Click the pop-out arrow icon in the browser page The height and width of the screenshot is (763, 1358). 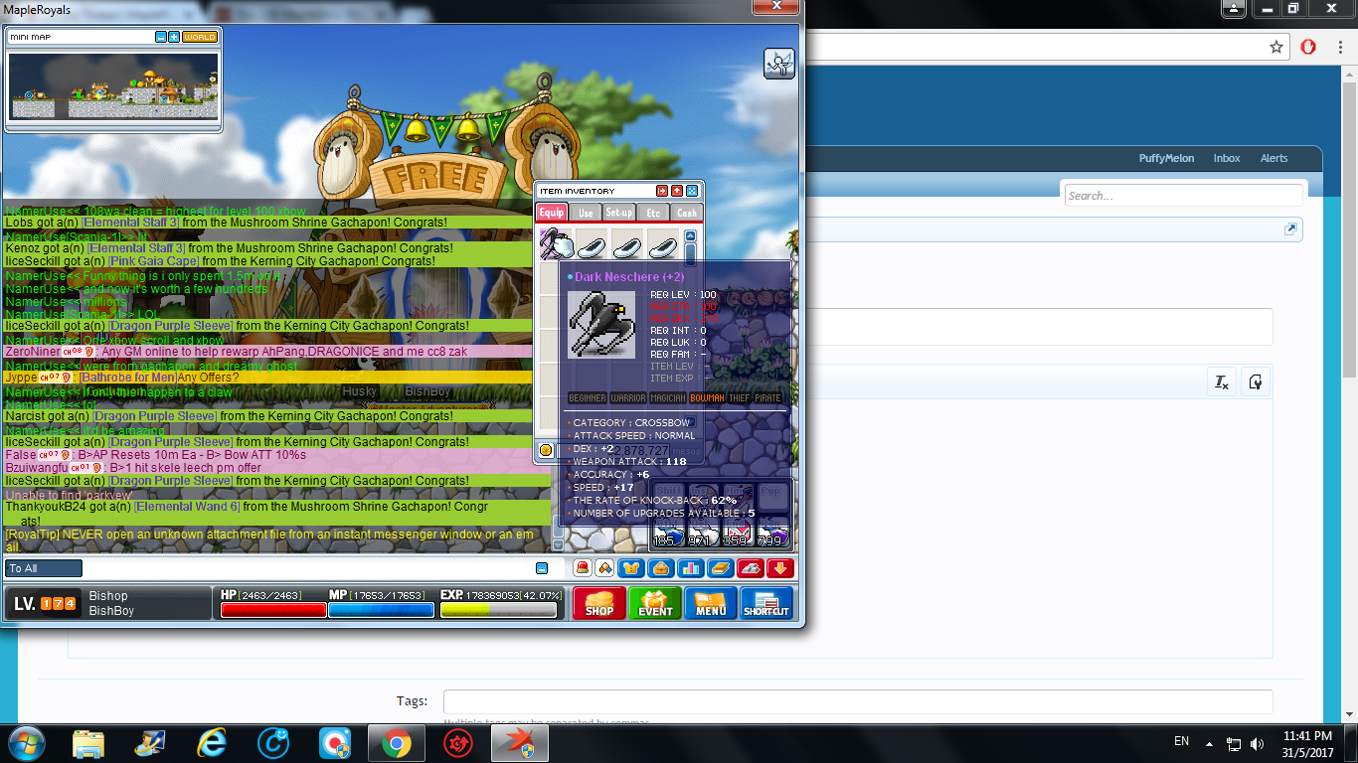pyautogui.click(x=1290, y=229)
